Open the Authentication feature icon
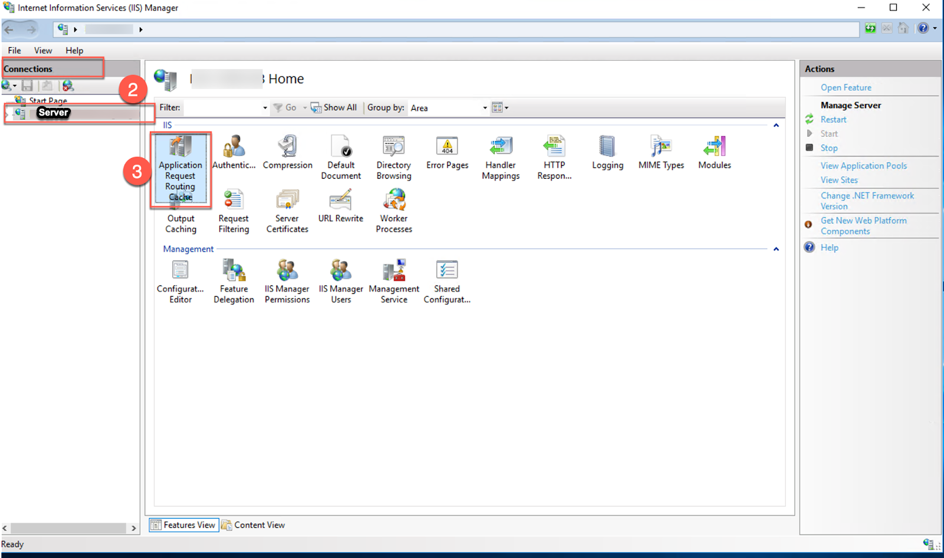The image size is (944, 558). click(234, 153)
